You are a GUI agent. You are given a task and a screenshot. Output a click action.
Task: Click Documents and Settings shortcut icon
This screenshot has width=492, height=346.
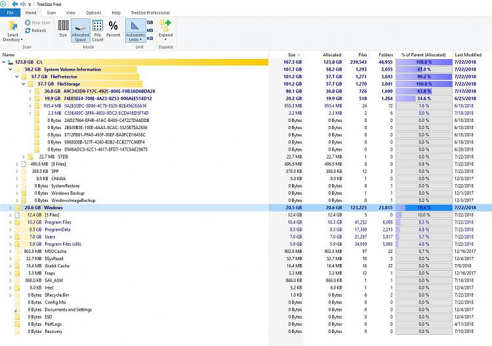(17, 310)
